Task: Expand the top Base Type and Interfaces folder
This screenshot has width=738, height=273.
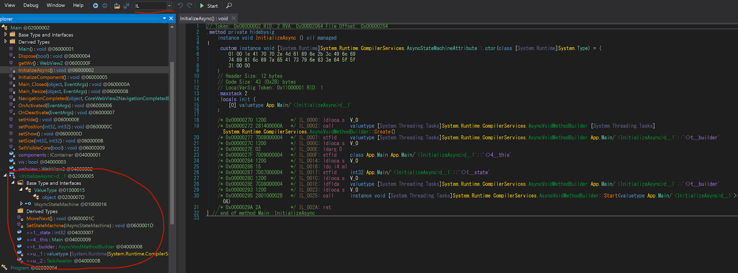Action: (6, 35)
